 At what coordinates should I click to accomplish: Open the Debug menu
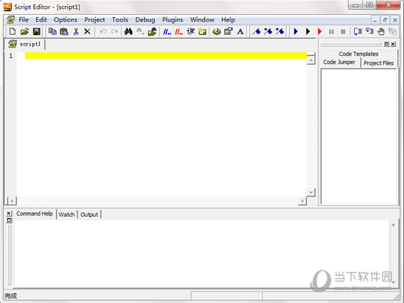(145, 20)
